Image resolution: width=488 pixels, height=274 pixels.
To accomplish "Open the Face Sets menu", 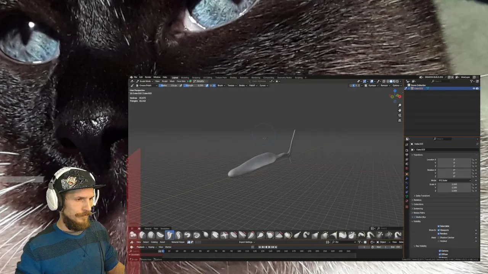I will pos(181,81).
